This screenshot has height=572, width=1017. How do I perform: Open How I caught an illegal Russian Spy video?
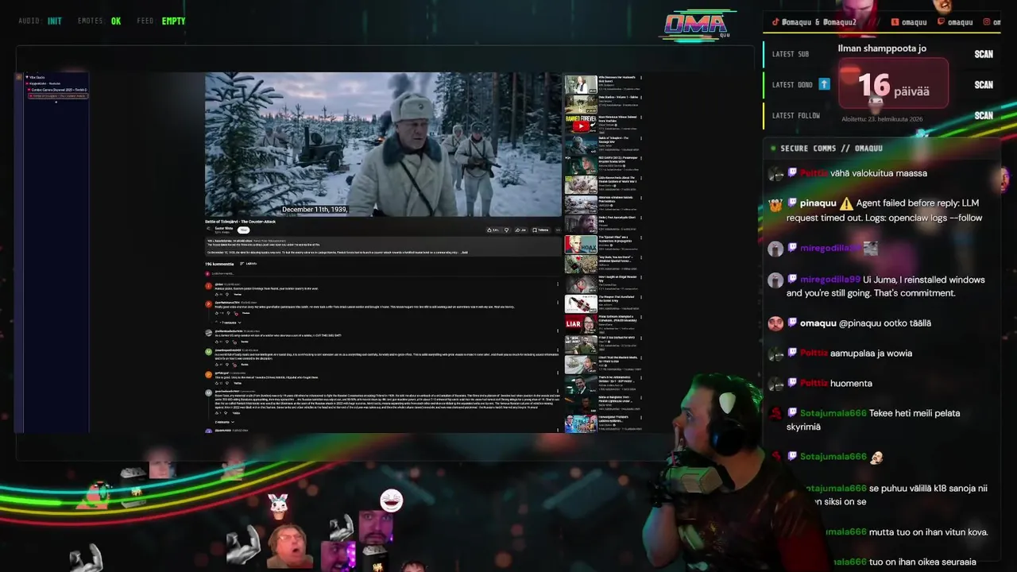point(602,284)
